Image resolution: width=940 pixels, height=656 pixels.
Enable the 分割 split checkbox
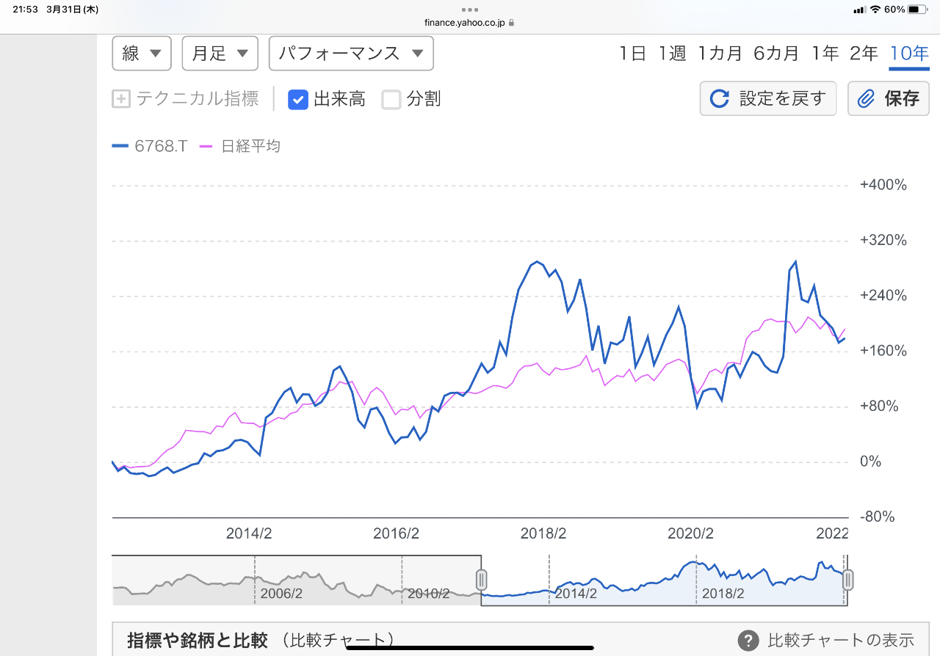click(x=391, y=99)
